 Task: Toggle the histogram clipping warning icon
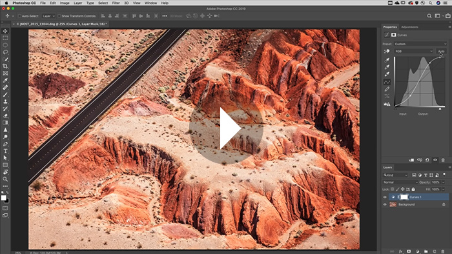click(x=387, y=104)
